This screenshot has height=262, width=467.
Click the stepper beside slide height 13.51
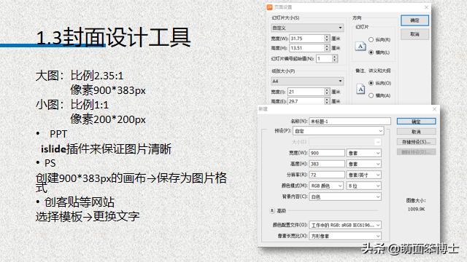pyautogui.click(x=327, y=48)
